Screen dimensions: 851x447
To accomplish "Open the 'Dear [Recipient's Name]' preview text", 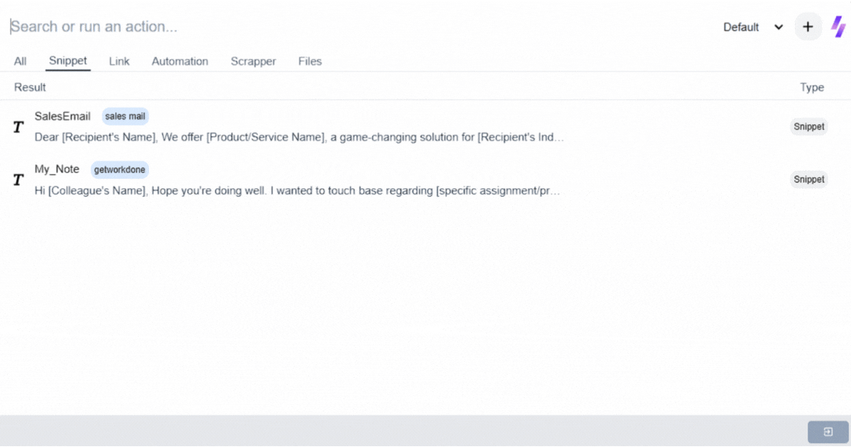I will [x=299, y=137].
